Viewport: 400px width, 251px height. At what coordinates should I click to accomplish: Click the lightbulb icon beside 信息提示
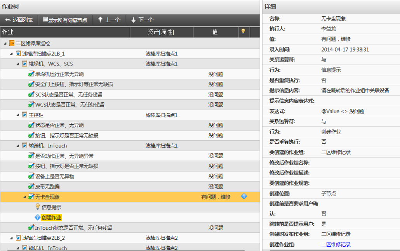[x=38, y=207]
